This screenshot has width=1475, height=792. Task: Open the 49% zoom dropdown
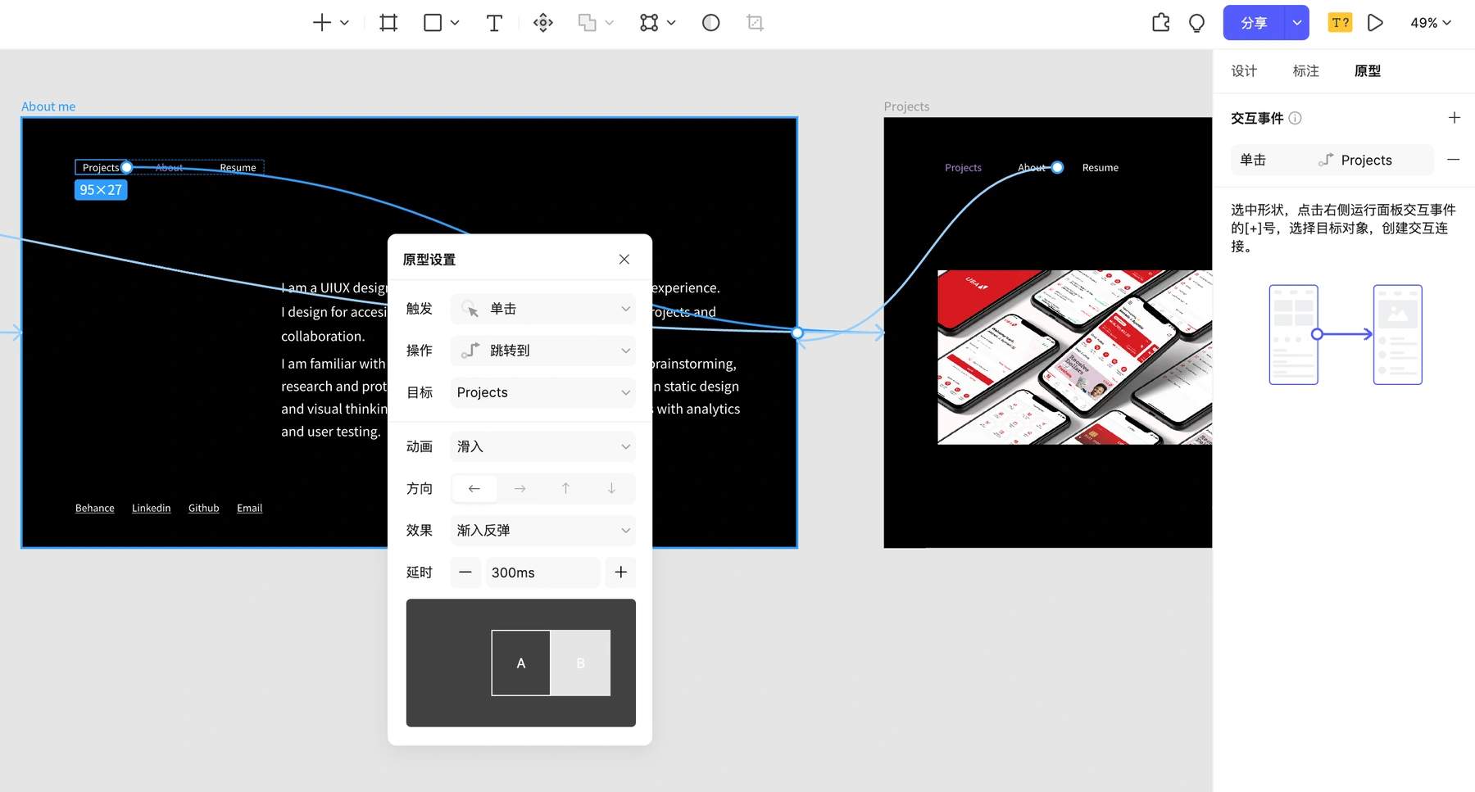pos(1431,23)
